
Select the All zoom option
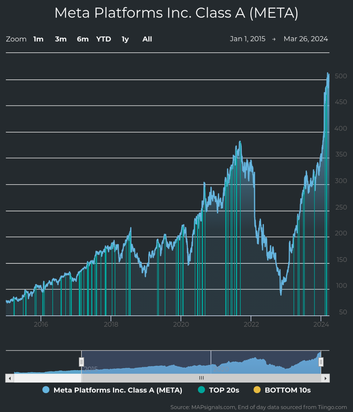point(147,39)
